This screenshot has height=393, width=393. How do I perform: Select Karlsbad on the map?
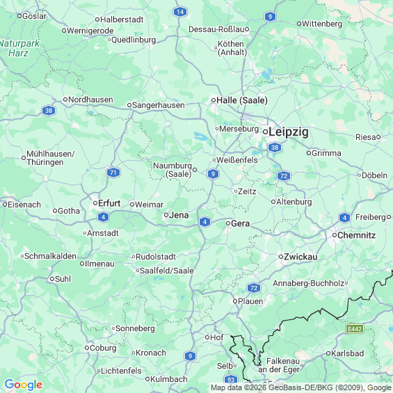(x=347, y=353)
